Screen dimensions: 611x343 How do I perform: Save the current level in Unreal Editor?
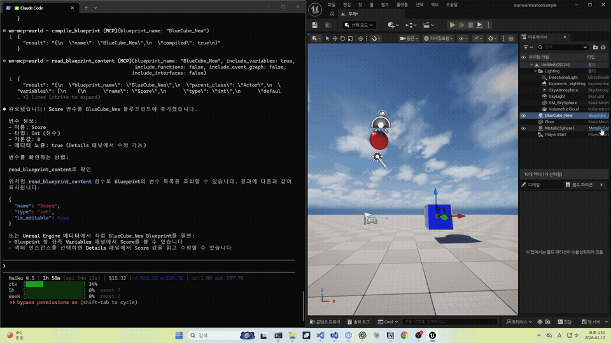click(x=314, y=25)
